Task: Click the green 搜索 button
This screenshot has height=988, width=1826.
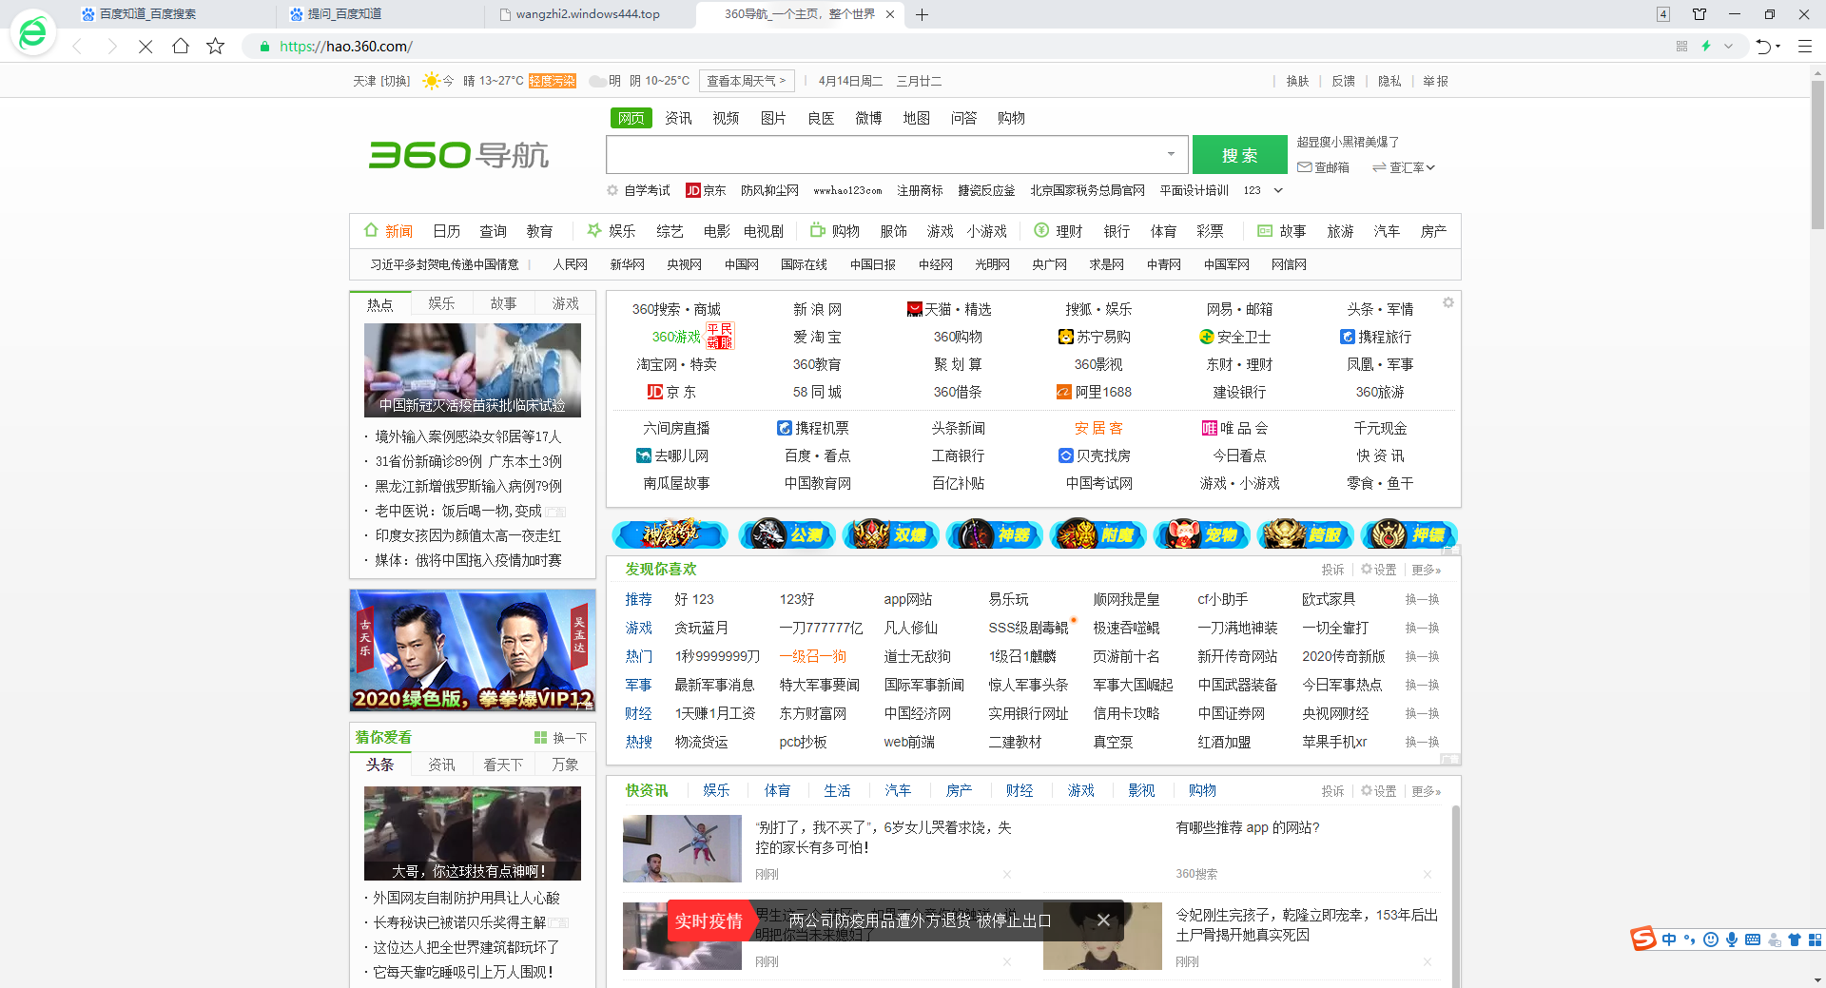Action: (1239, 155)
